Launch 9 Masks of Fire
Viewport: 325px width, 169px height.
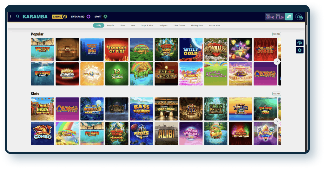(x=117, y=49)
